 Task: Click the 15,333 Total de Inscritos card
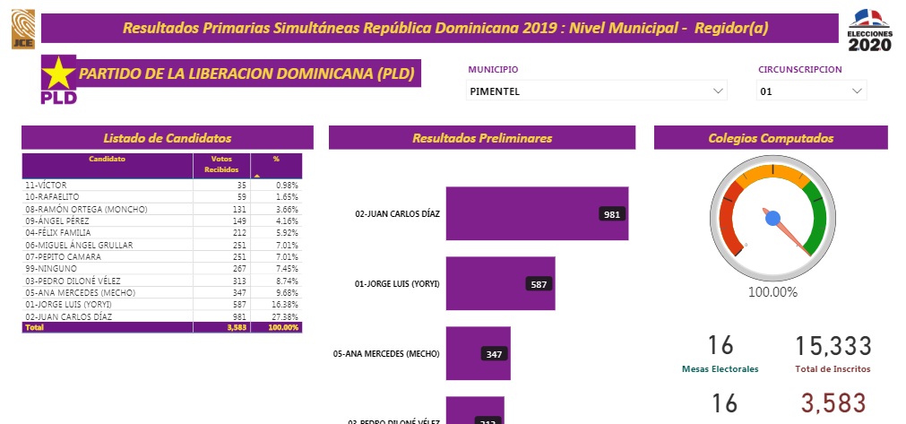pos(833,353)
